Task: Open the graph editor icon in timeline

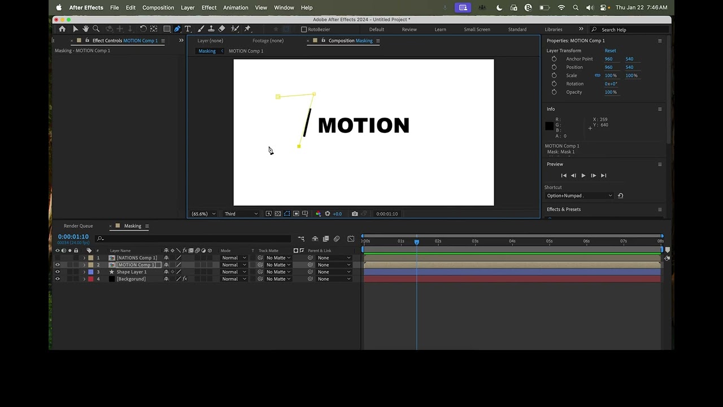Action: coord(351,239)
